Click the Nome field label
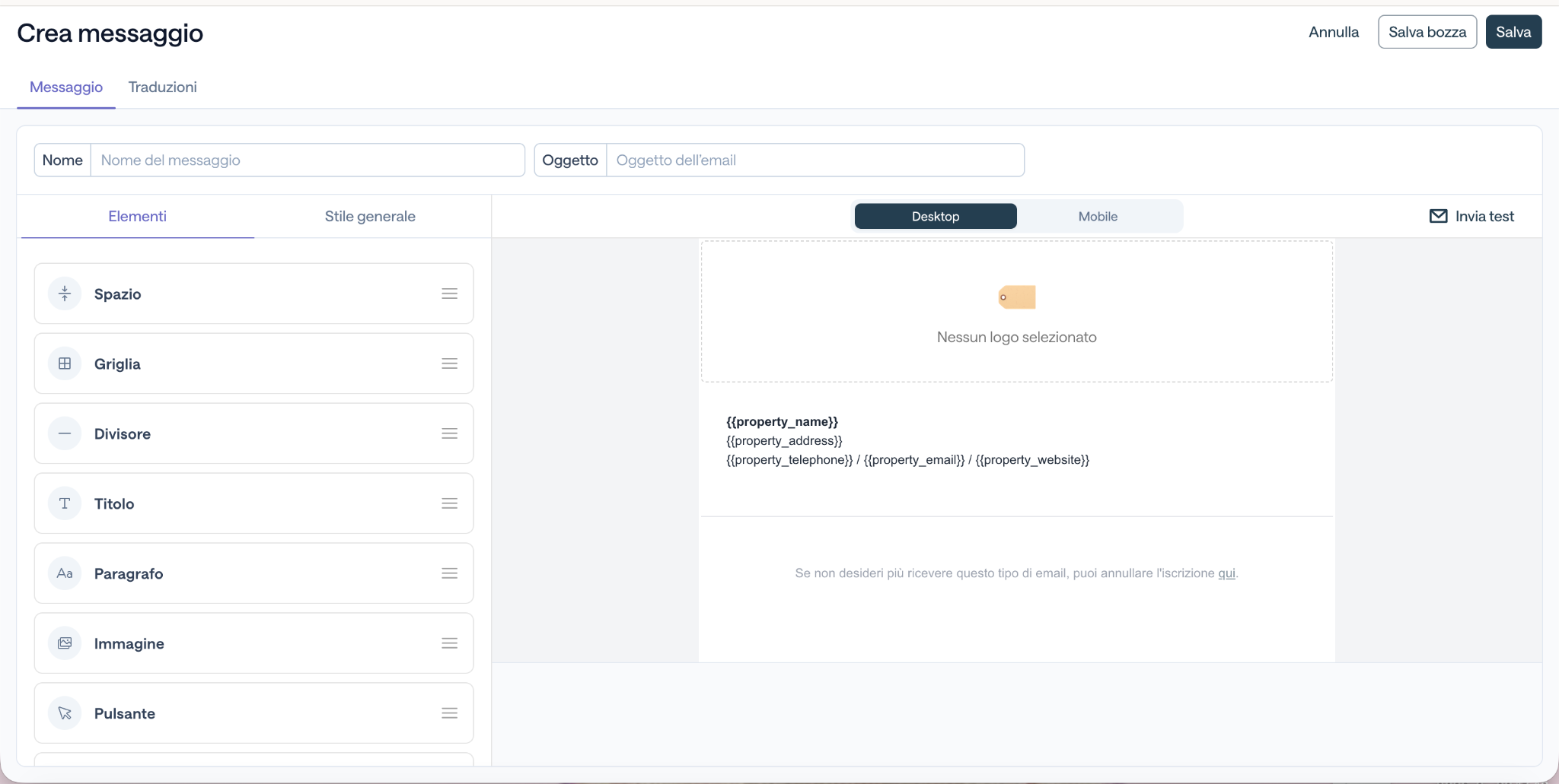 click(x=62, y=160)
